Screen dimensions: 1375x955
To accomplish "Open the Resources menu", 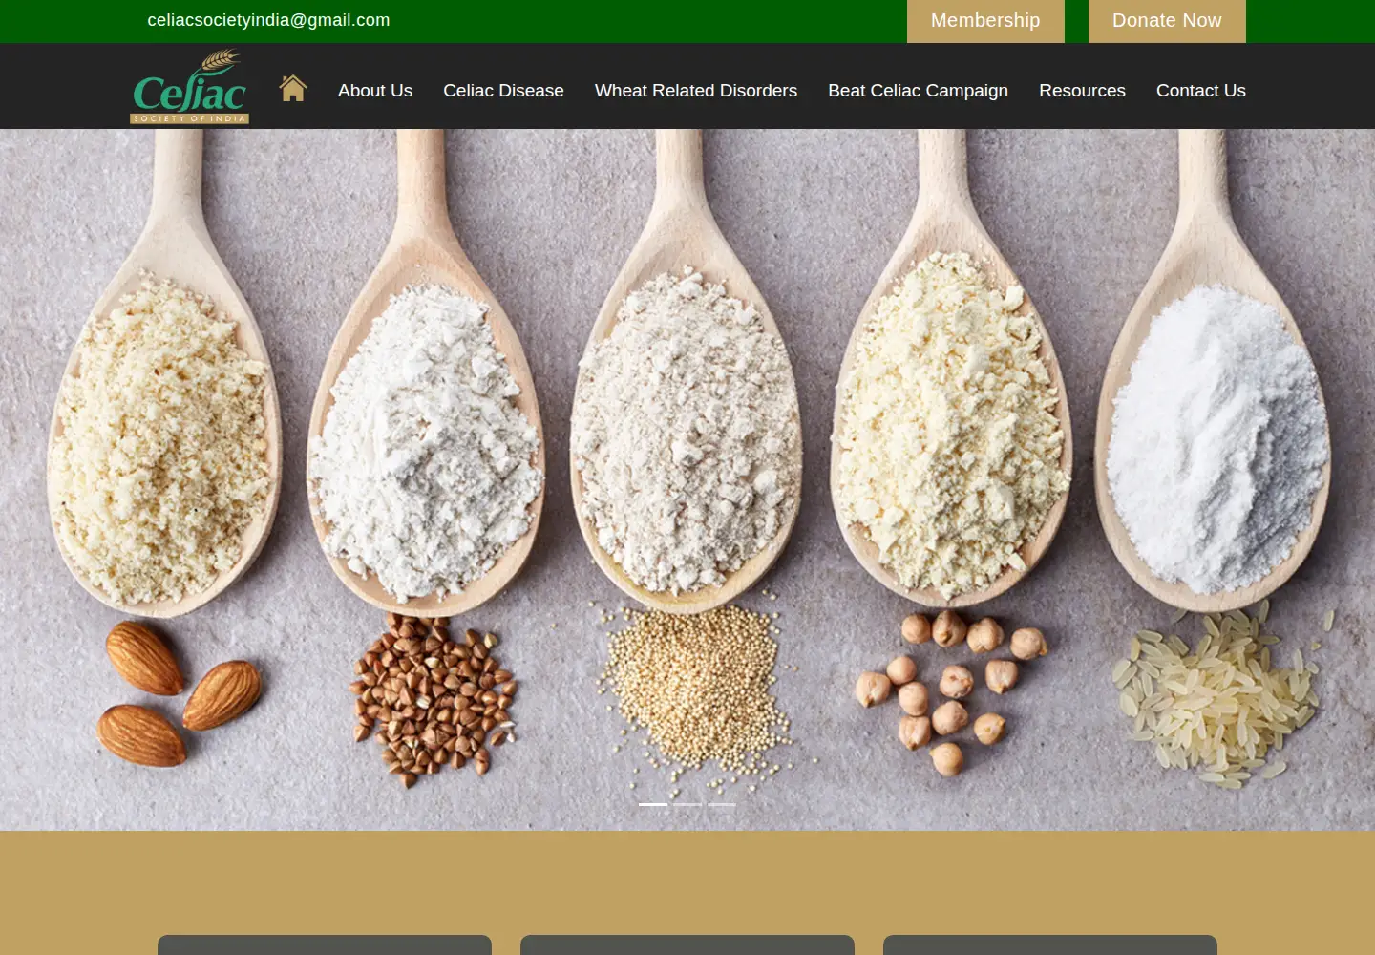I will (x=1082, y=91).
